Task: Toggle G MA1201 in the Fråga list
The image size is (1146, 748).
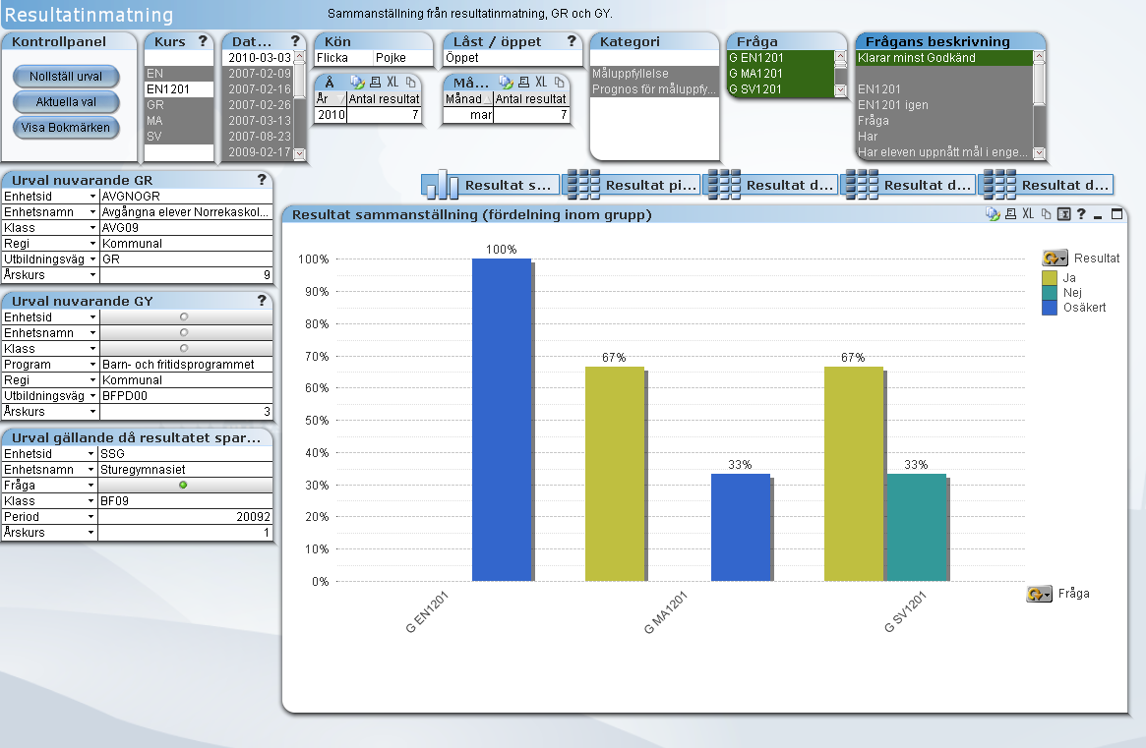Action: click(x=780, y=73)
